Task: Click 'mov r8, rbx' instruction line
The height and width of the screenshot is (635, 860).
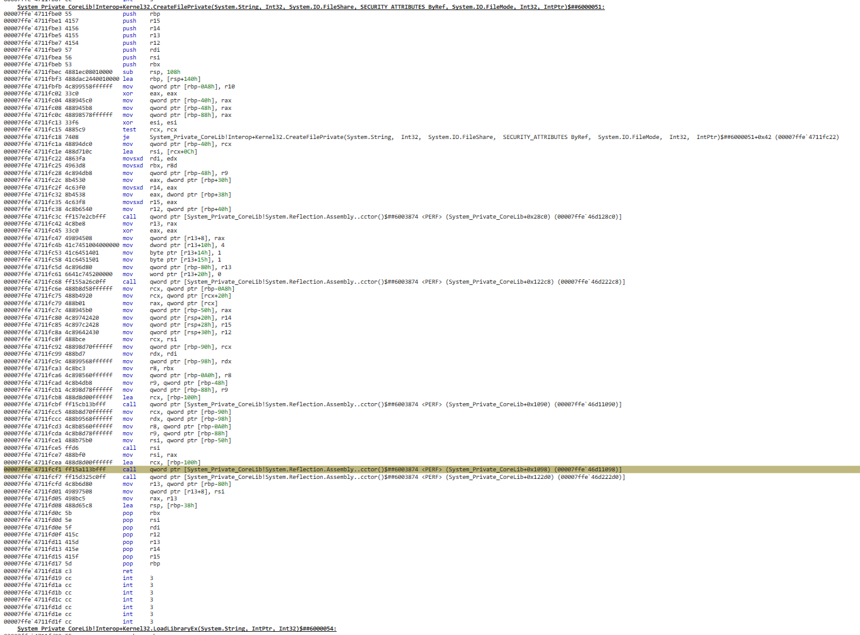Action: (x=88, y=368)
